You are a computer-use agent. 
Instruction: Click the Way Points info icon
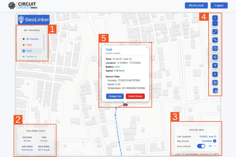215,141
